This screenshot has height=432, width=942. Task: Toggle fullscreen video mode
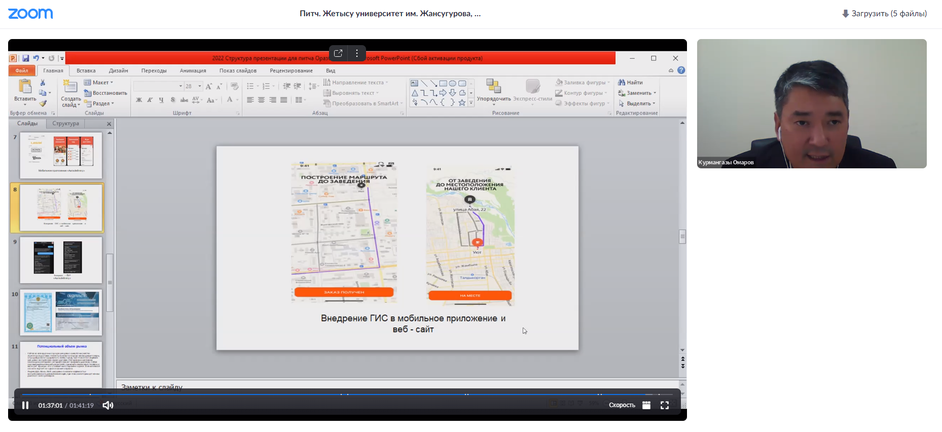coord(664,405)
